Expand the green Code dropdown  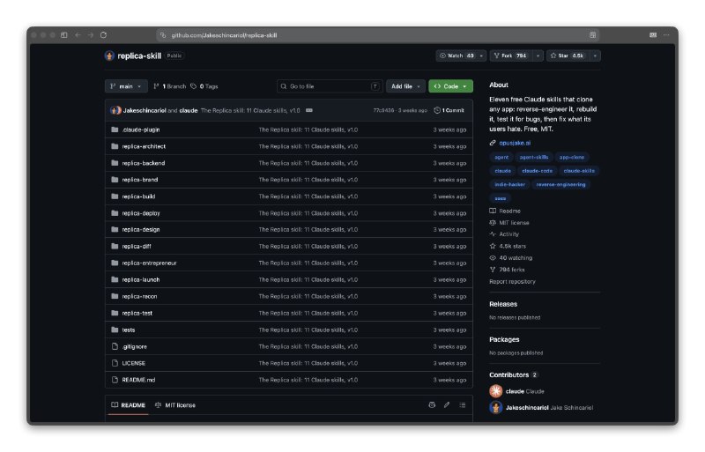(x=450, y=86)
